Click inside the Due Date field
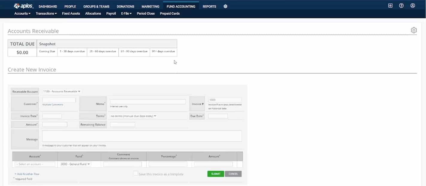Viewport: 426px width, 186px height. 217,116
